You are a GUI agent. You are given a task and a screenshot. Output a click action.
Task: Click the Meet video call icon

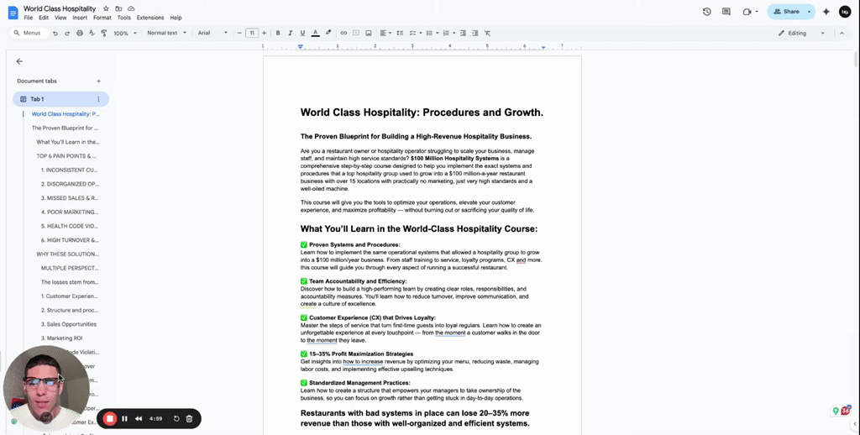(747, 12)
